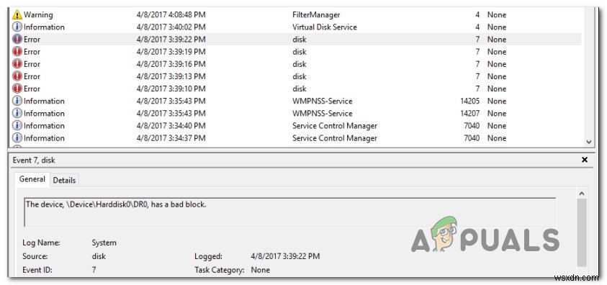
Task: Click the Logged date value in details
Action: 285,256
